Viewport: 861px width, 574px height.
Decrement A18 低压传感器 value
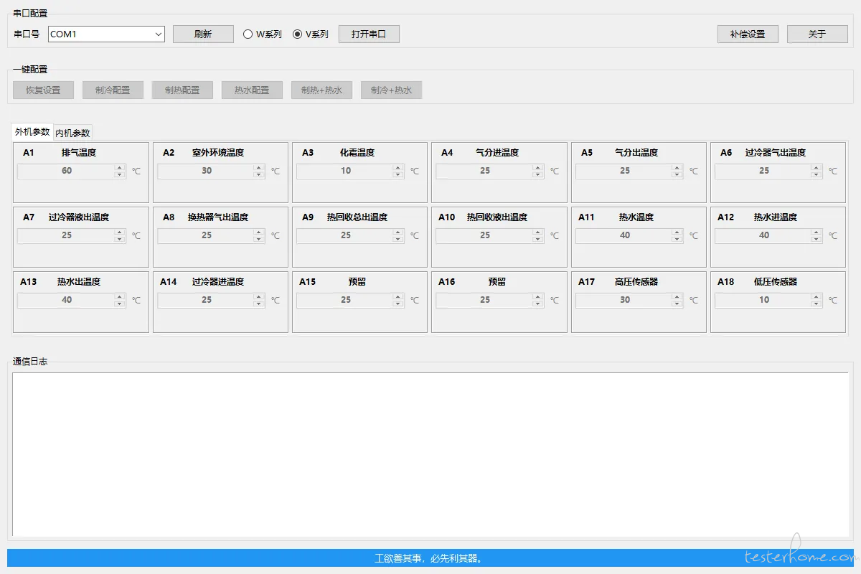coord(816,304)
